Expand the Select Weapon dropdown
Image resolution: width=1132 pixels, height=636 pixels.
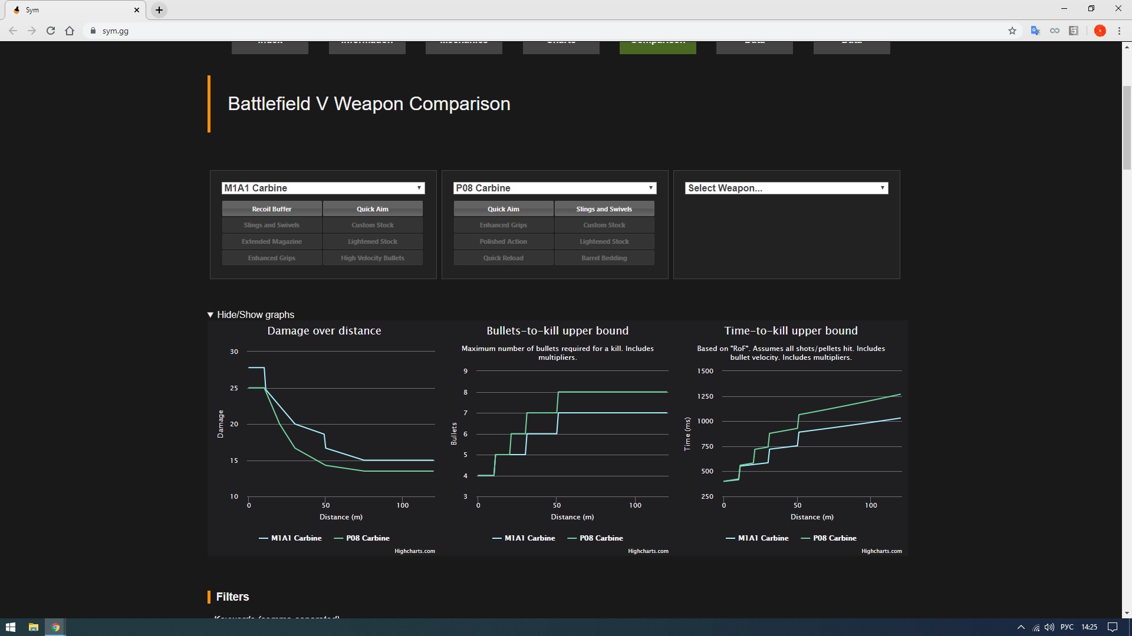pyautogui.click(x=787, y=188)
